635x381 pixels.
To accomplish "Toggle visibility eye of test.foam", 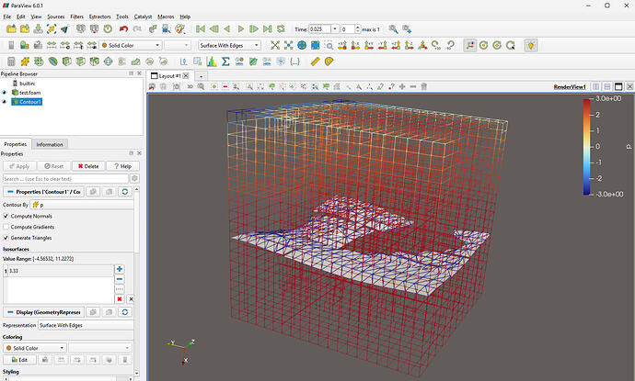I will pyautogui.click(x=5, y=92).
